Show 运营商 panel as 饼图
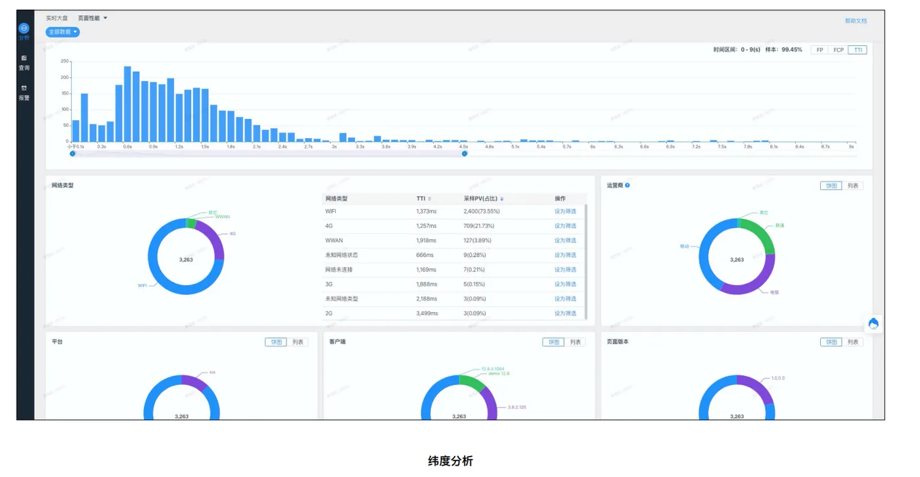 (x=831, y=186)
